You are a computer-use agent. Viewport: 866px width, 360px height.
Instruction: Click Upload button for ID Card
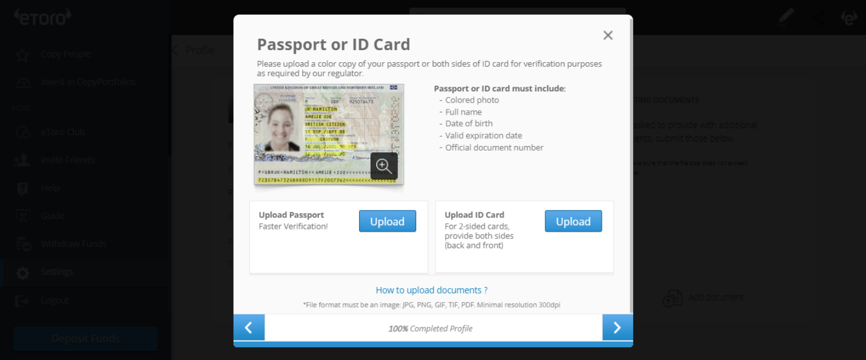(573, 221)
